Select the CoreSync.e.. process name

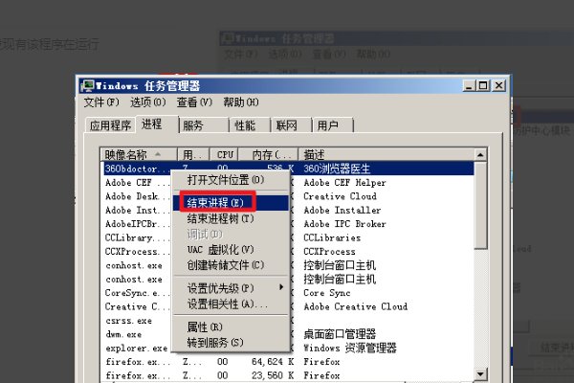137,293
